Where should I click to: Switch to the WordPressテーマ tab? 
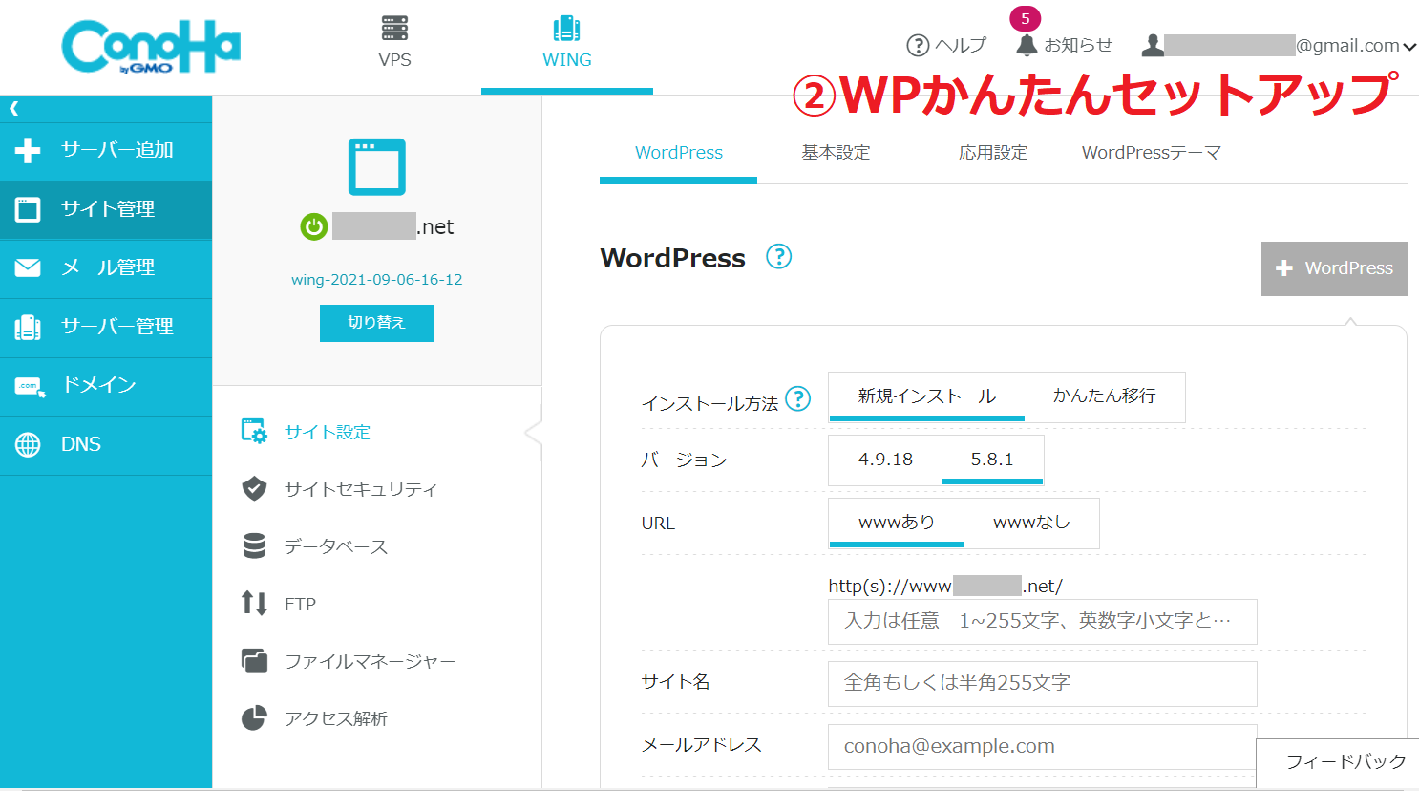pos(1151,153)
